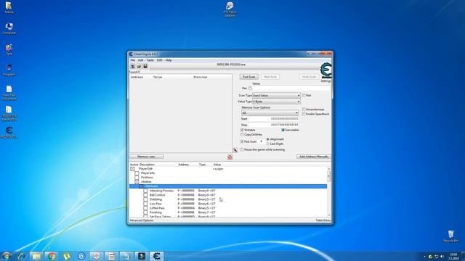Toggle the Player Edit script checkbox

click(x=132, y=169)
